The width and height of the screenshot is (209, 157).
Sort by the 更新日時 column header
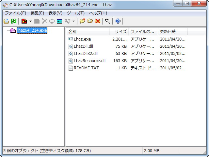(x=173, y=32)
